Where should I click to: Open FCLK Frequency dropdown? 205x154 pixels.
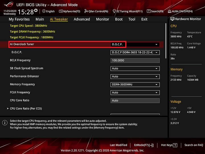click(135, 93)
